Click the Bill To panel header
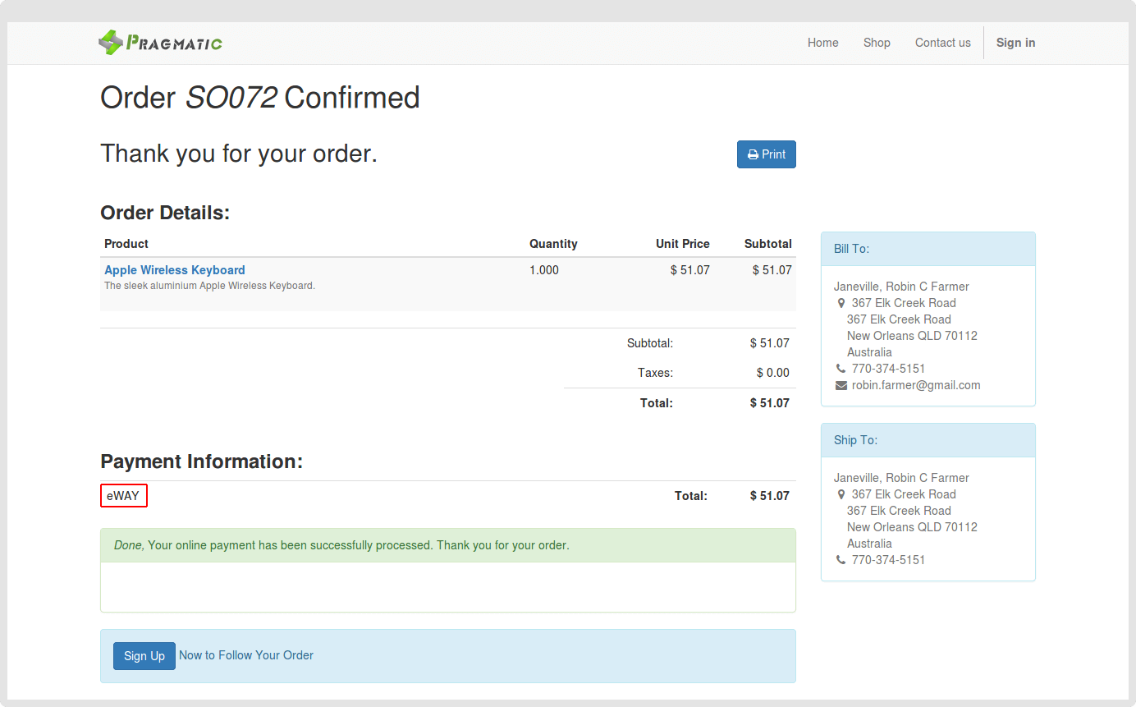The image size is (1136, 707). click(x=928, y=249)
